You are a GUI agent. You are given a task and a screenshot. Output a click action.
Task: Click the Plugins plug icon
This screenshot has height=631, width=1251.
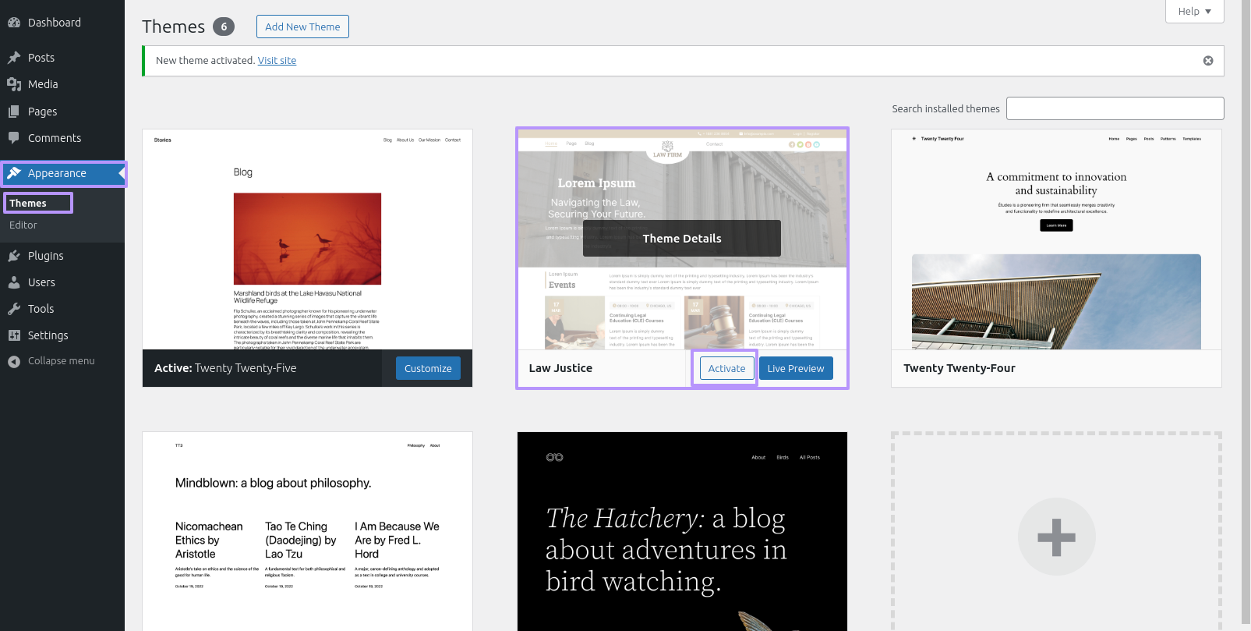coord(14,256)
